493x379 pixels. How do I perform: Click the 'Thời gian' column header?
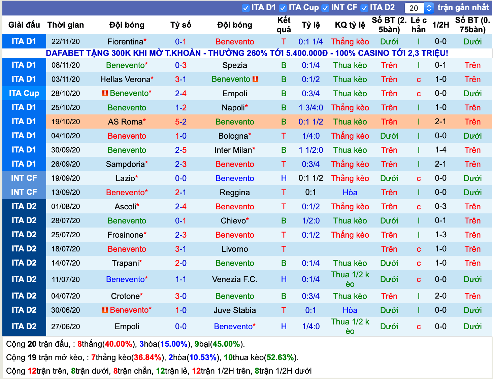(x=66, y=25)
